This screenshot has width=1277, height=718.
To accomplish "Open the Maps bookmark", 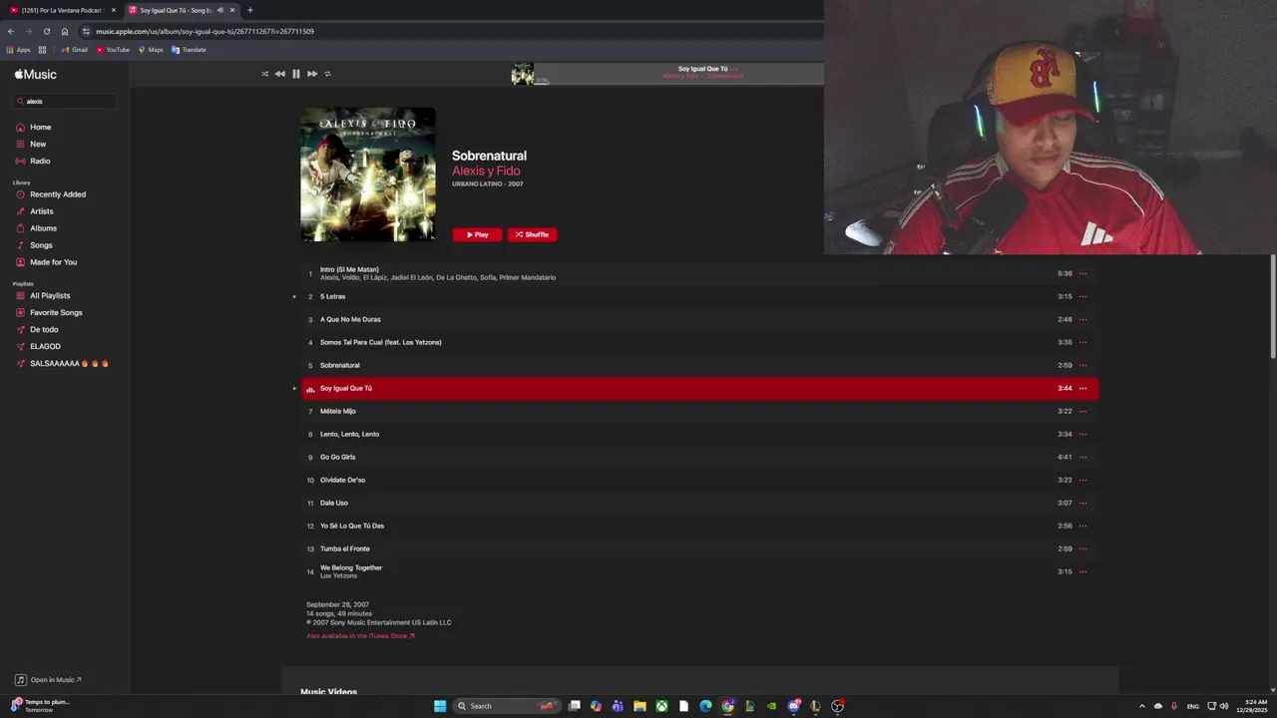I will (151, 50).
